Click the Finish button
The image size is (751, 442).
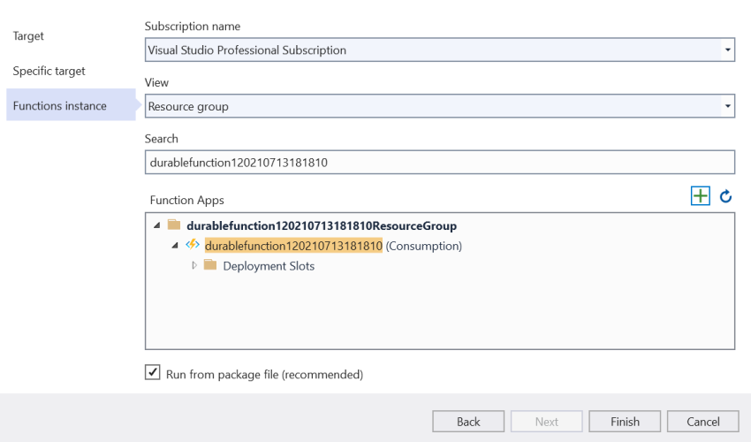[625, 422]
